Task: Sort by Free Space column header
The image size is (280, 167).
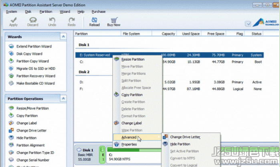Action: (x=214, y=34)
